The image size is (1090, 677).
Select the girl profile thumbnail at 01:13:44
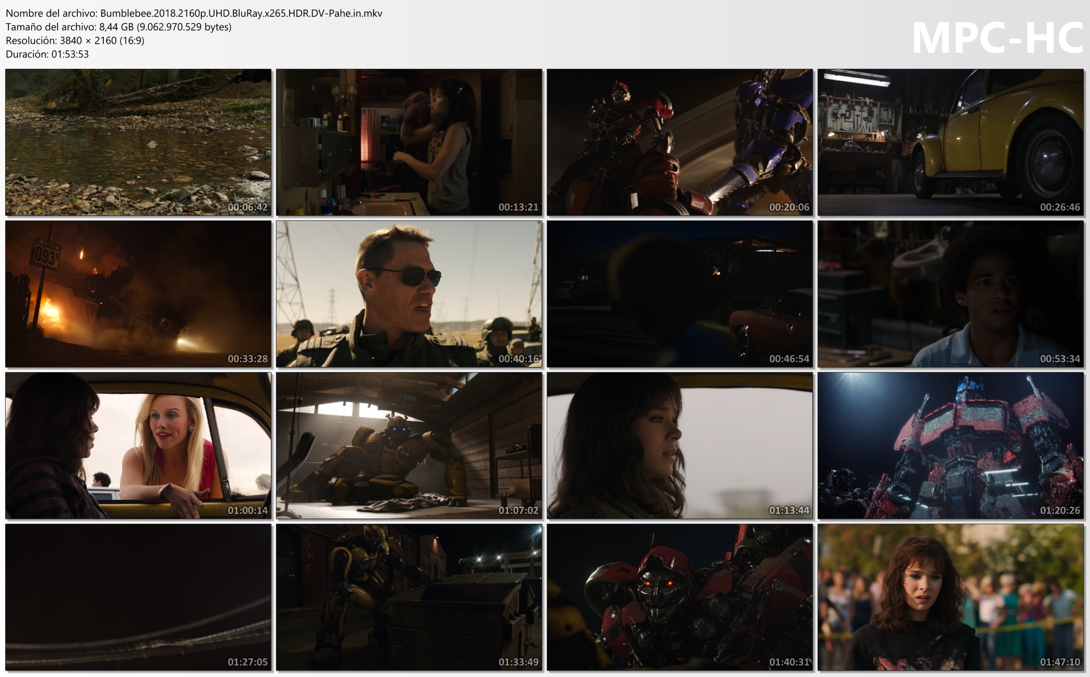(680, 445)
